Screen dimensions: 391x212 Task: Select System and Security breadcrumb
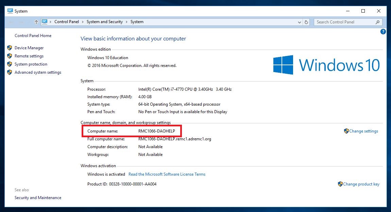[x=104, y=22]
